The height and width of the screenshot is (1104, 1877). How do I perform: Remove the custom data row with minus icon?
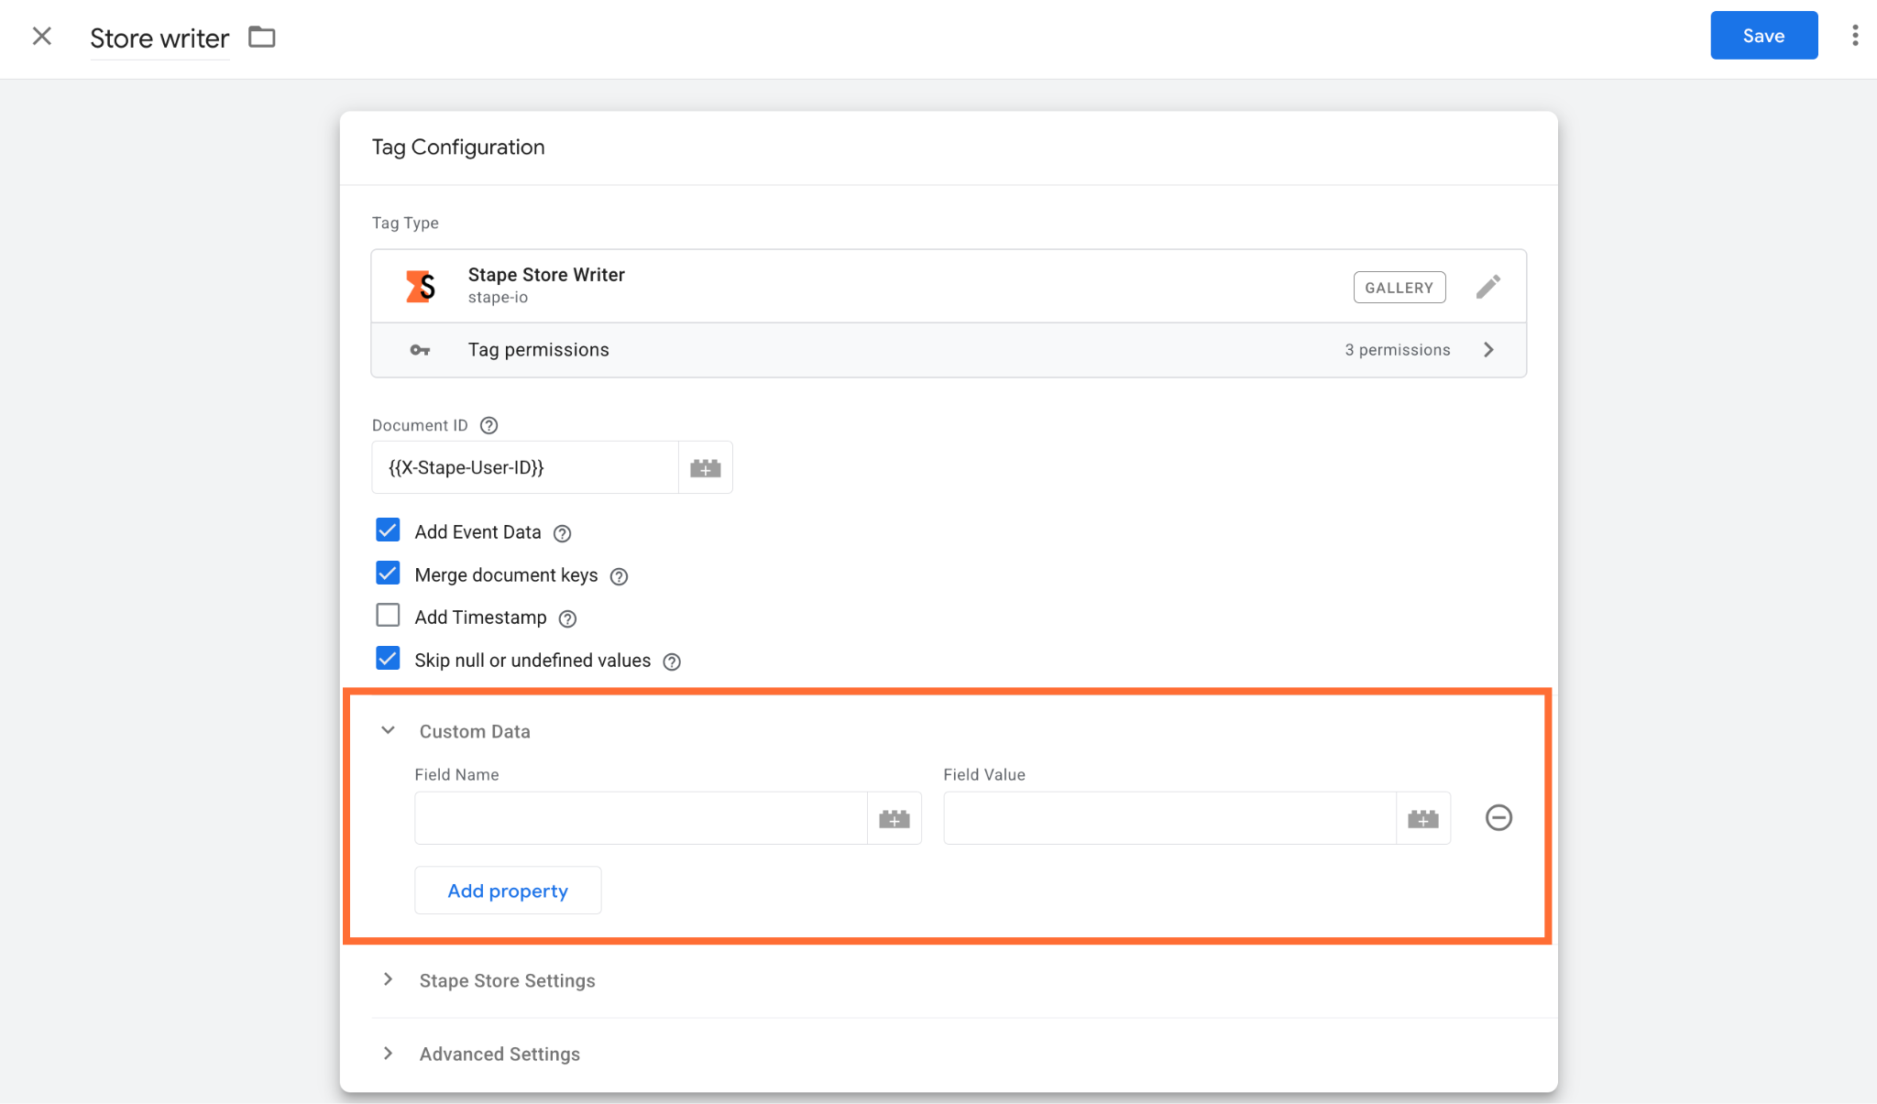click(1498, 817)
